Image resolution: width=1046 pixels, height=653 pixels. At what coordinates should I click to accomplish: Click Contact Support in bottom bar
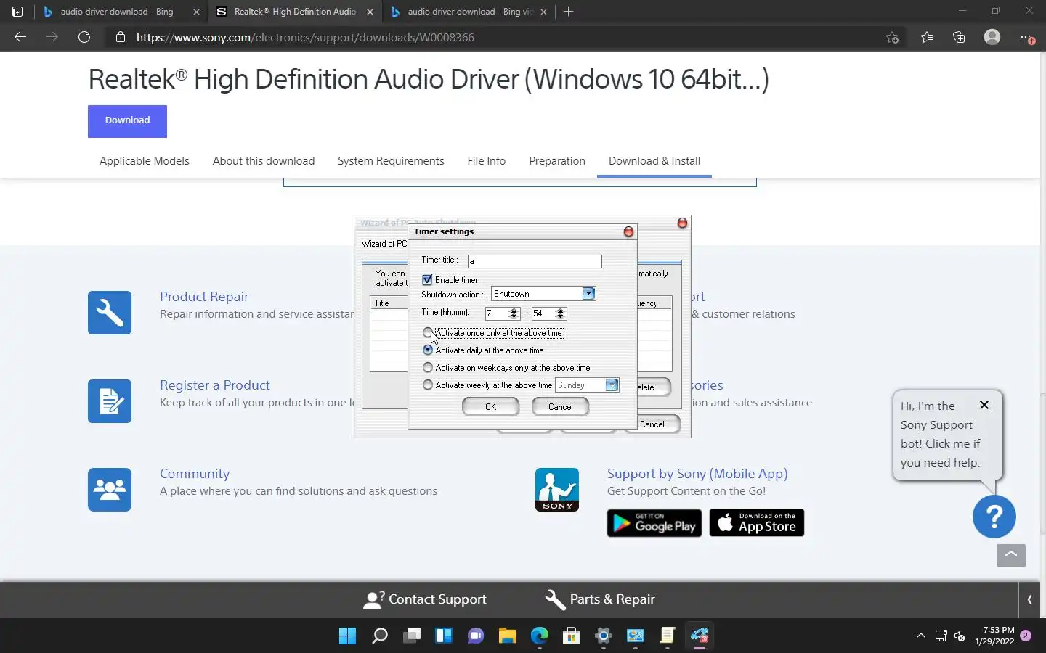[x=425, y=599]
